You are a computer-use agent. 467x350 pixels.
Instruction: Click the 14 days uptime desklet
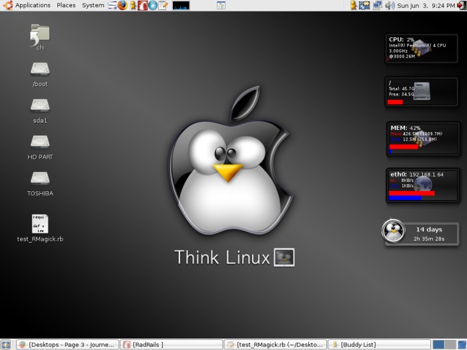pos(420,233)
